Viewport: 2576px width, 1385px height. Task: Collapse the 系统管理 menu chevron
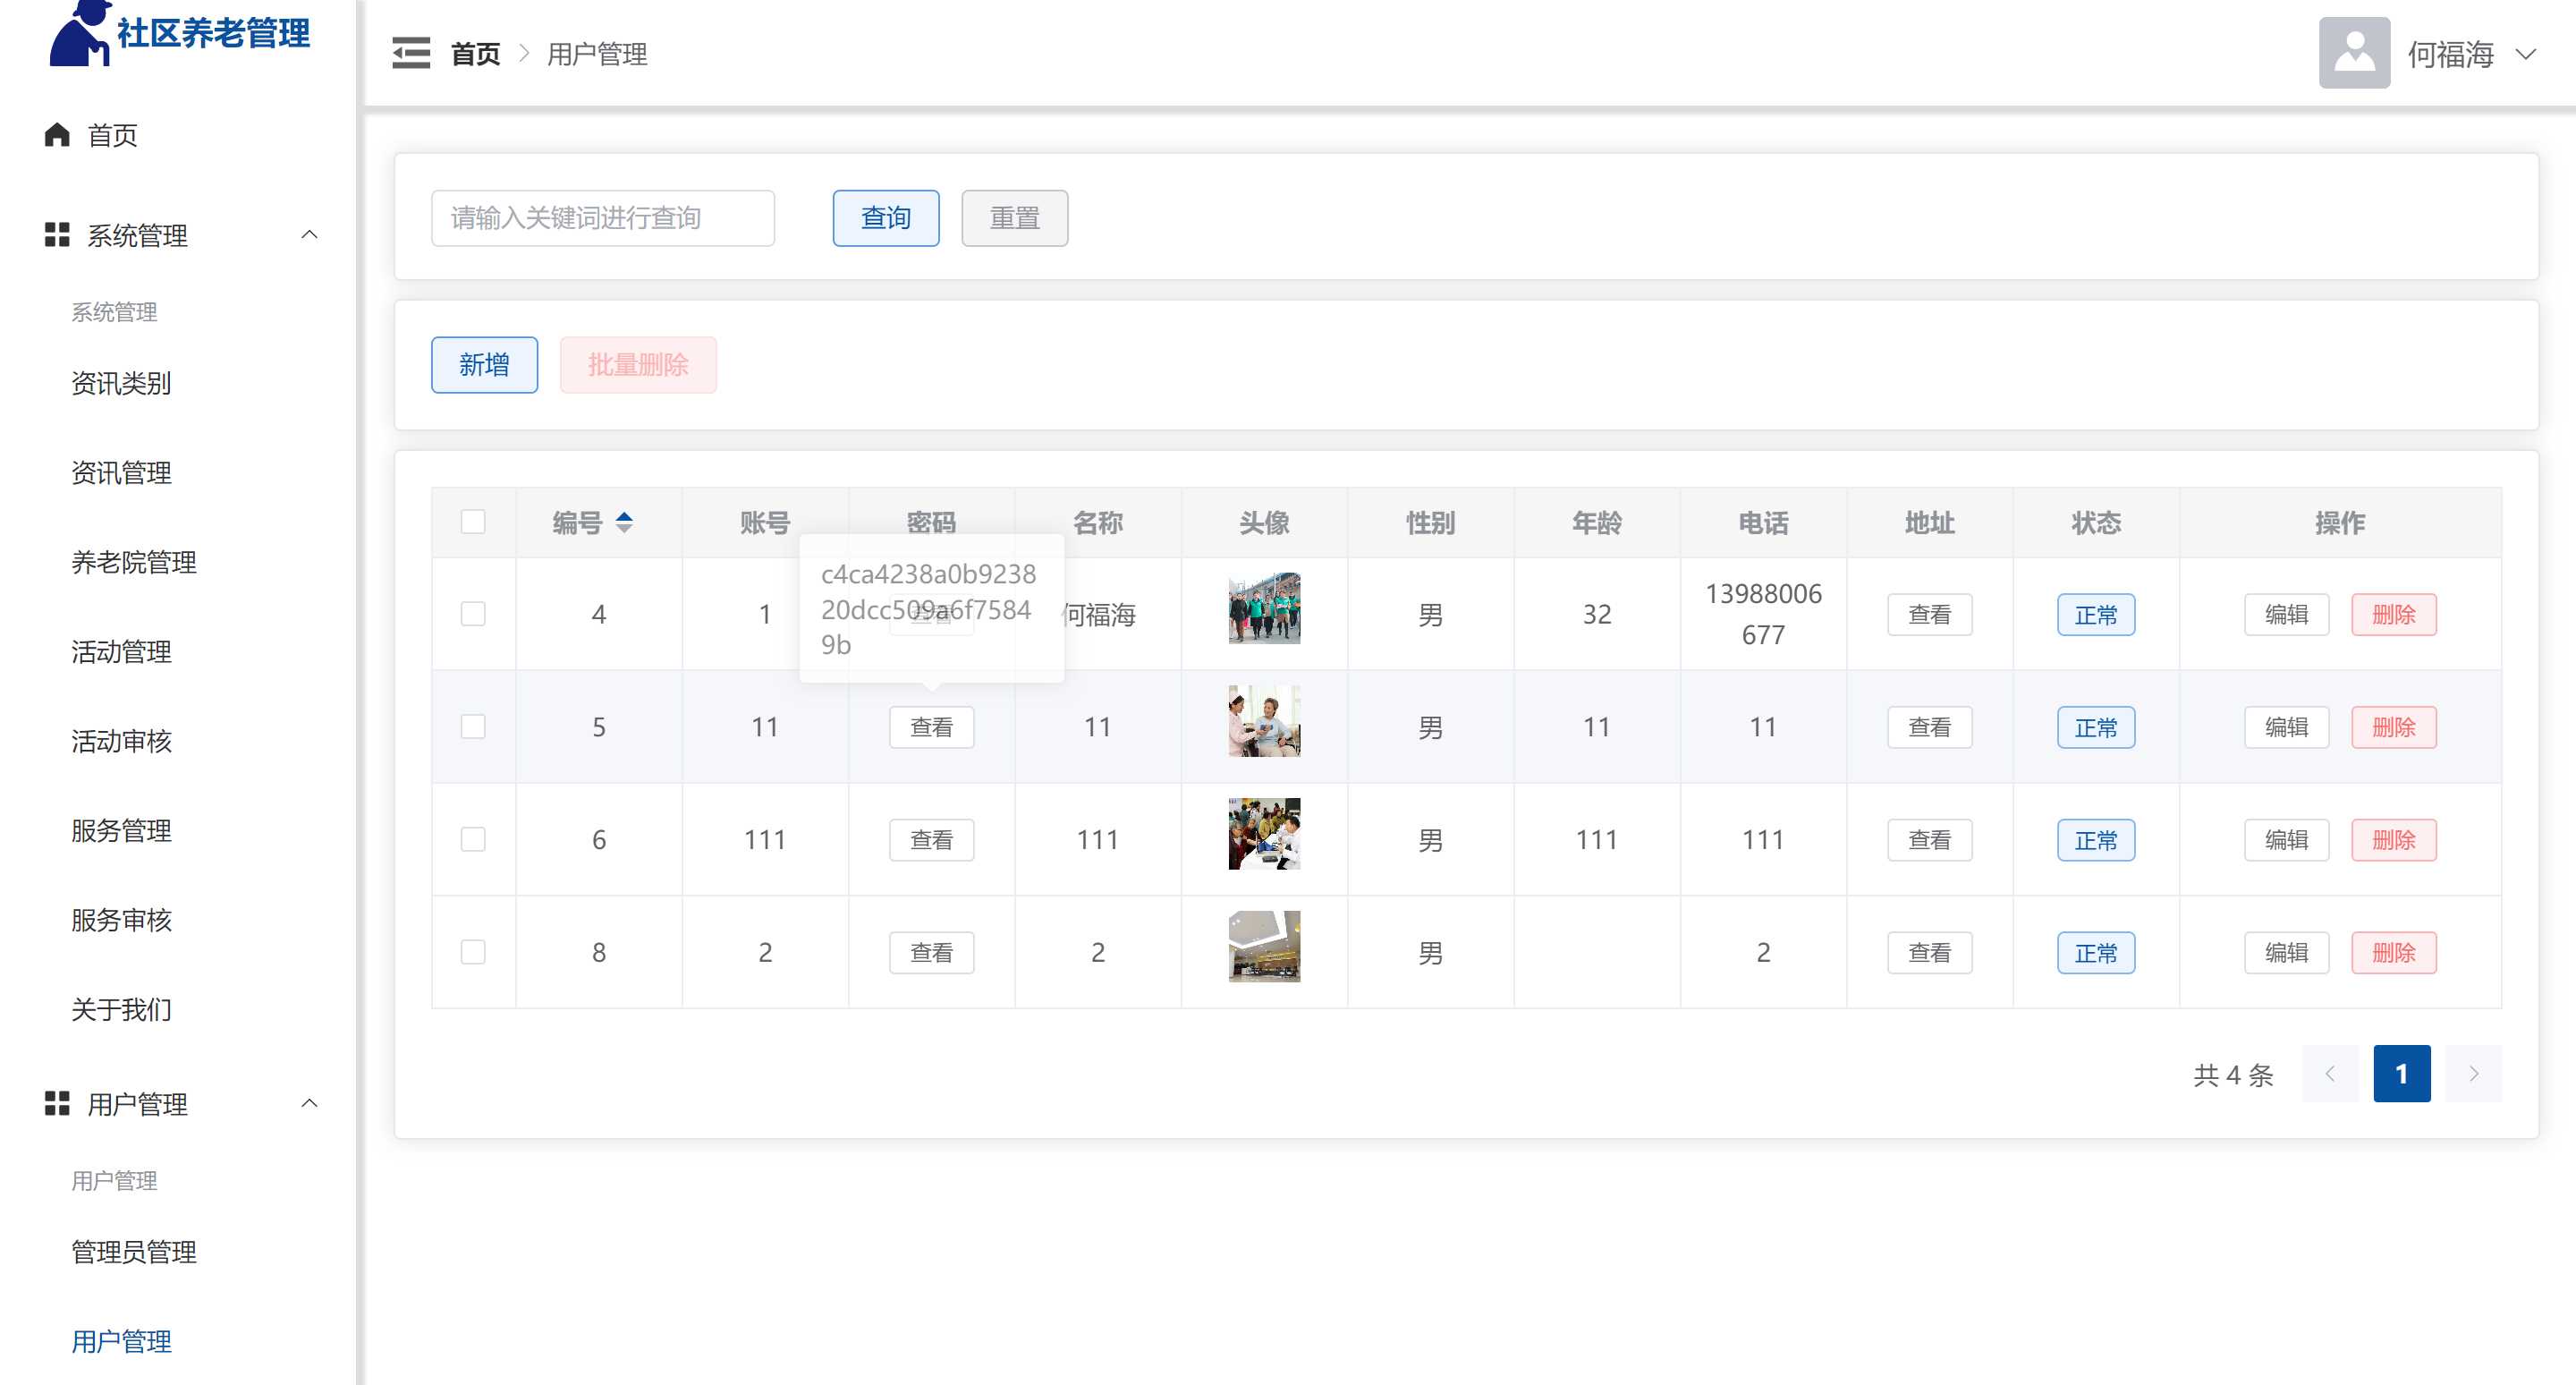[x=309, y=235]
